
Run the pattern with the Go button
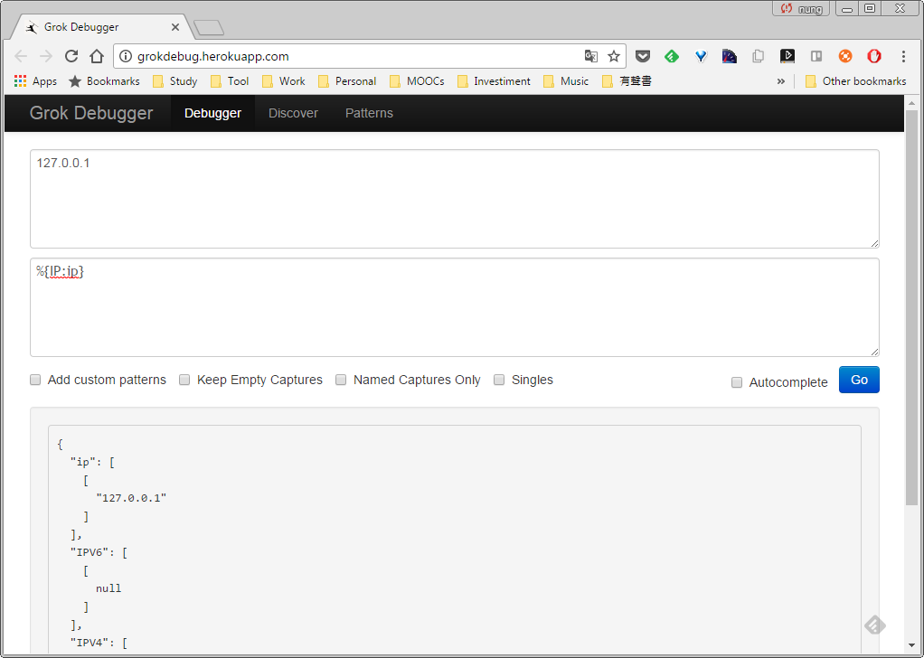(x=859, y=380)
